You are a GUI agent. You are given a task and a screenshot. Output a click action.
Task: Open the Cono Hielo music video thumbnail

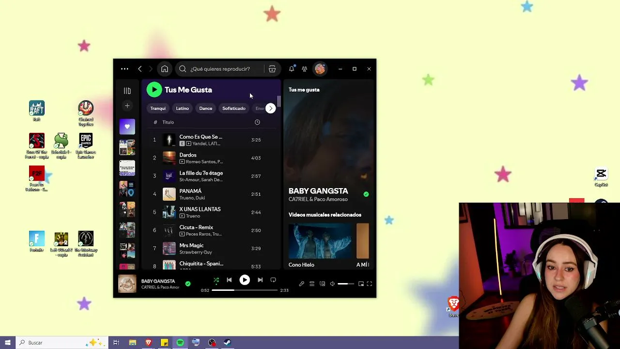pyautogui.click(x=321, y=241)
